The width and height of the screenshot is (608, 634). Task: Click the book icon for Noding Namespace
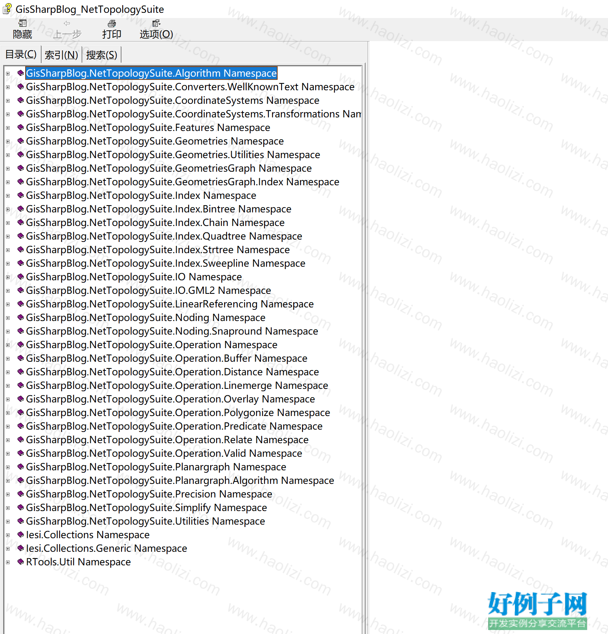point(21,317)
